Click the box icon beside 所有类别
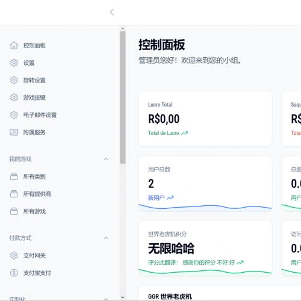The image size is (301, 301). coord(14,176)
